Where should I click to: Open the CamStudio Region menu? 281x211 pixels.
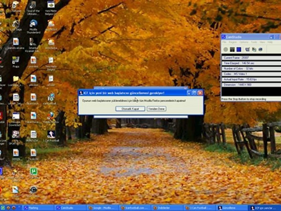(233, 42)
